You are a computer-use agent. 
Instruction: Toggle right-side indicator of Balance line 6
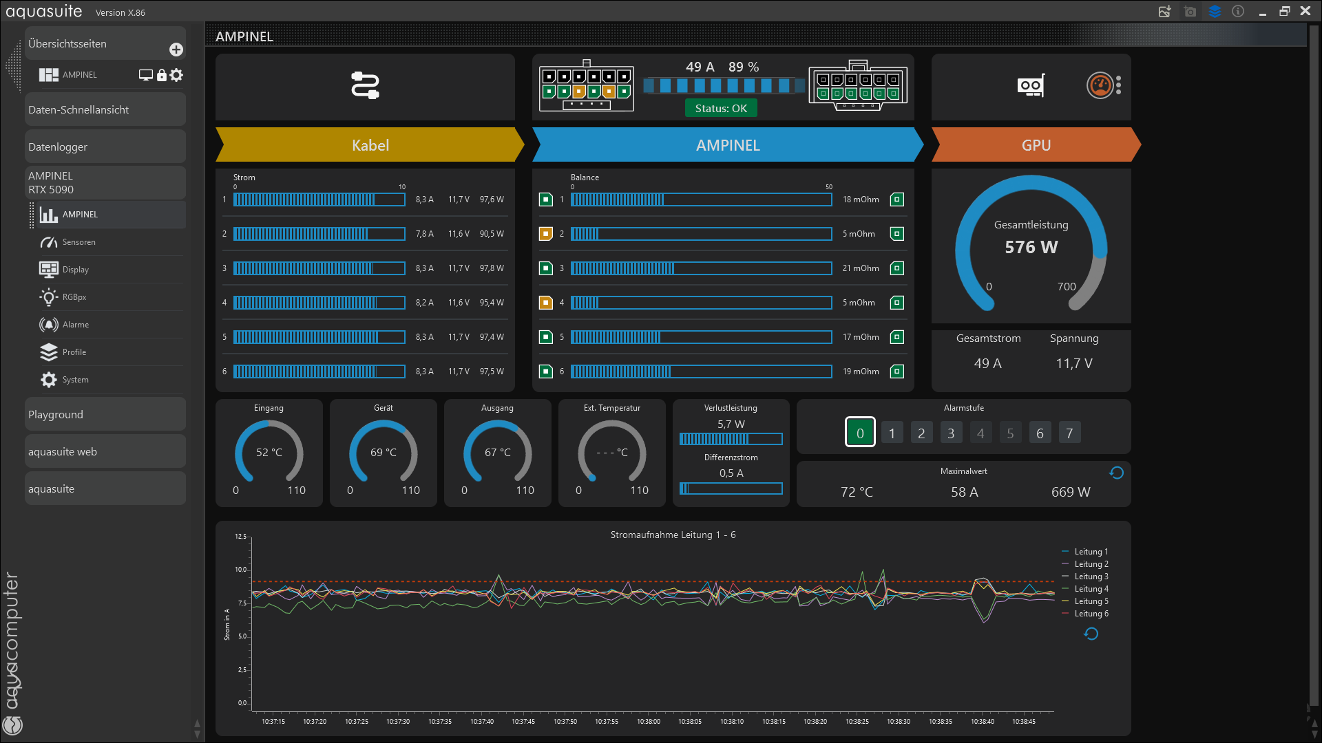[896, 371]
